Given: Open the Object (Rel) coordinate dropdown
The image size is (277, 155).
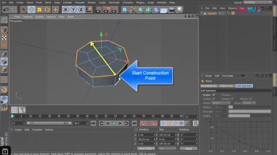Looking at the screenshot, I should (x=146, y=149).
